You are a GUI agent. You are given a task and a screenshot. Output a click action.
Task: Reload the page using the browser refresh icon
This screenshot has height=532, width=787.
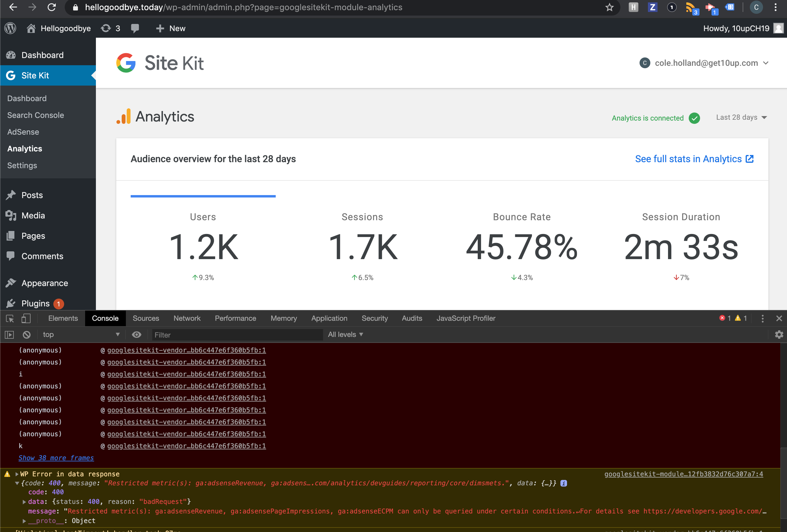[52, 7]
